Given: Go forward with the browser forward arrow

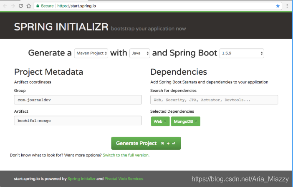Looking at the screenshot, I should click(x=13, y=6).
